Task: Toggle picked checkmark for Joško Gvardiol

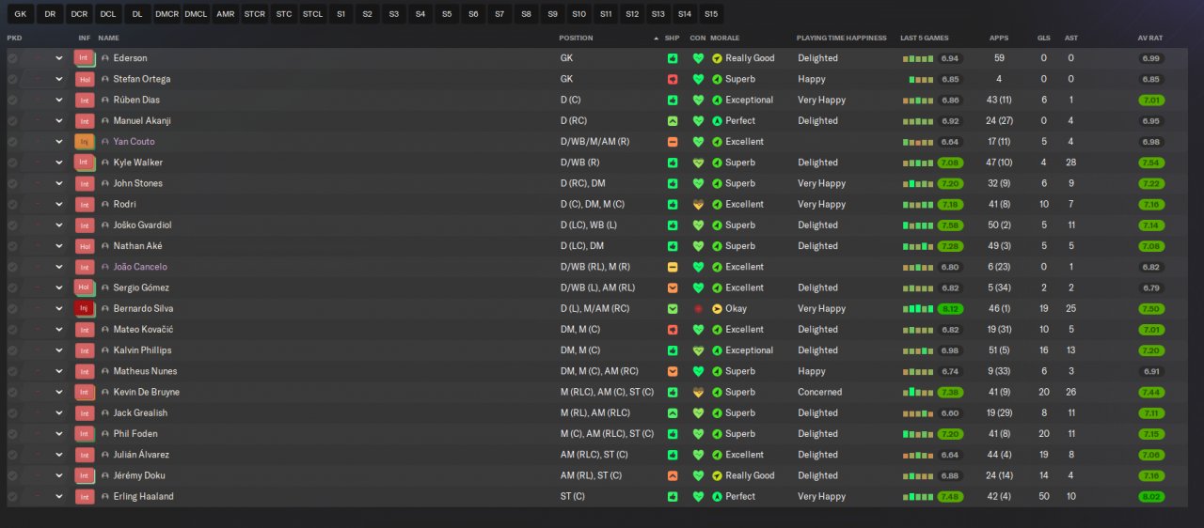Action: 12,225
